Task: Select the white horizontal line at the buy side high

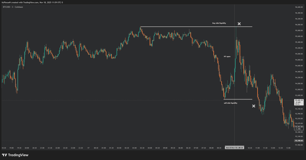Action: tap(196, 27)
